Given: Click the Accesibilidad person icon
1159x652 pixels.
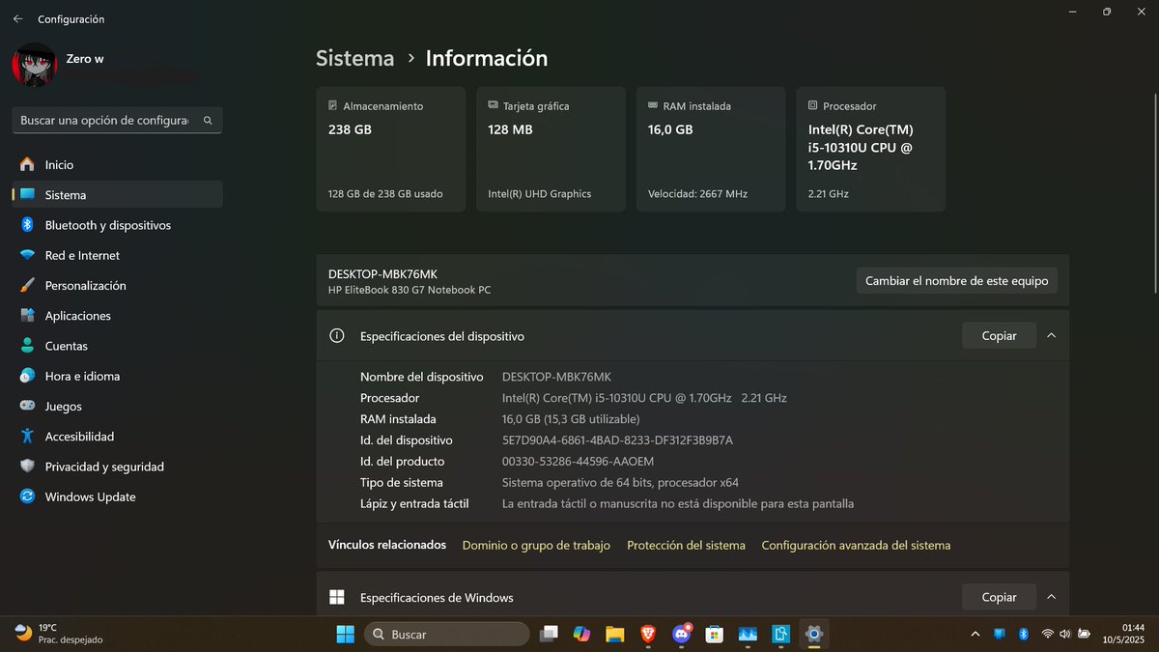Looking at the screenshot, I should 27,437.
